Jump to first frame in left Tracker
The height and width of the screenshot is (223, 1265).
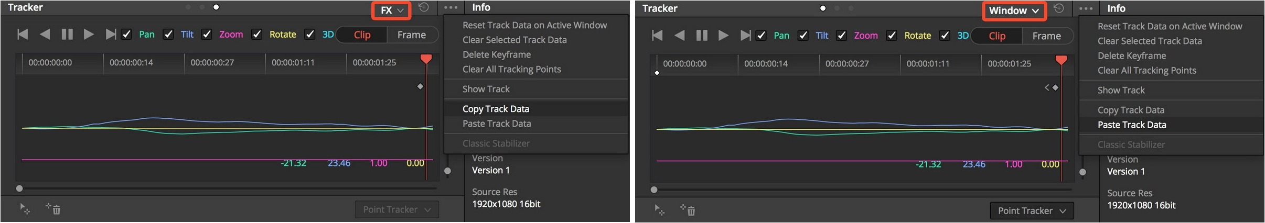point(23,35)
